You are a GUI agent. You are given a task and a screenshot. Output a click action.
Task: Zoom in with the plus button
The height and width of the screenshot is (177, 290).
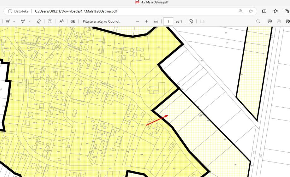click(x=146, y=21)
